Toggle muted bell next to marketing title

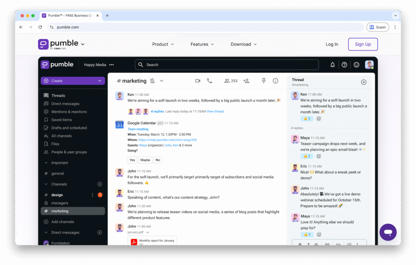[x=152, y=81]
